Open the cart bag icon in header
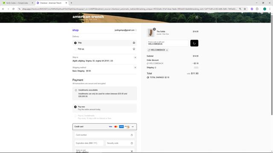This screenshot has width=273, height=153. coord(197,17)
